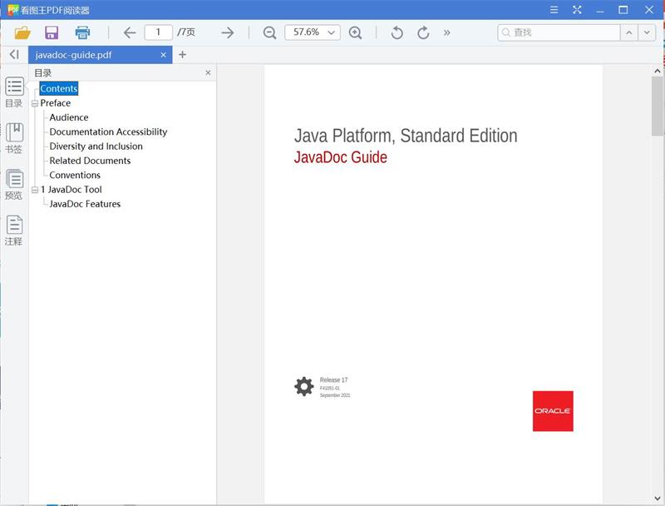Open Conventions outline entry

point(75,175)
